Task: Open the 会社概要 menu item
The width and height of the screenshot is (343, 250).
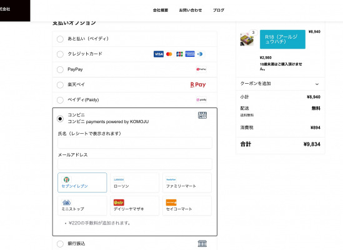Action: pos(161,10)
